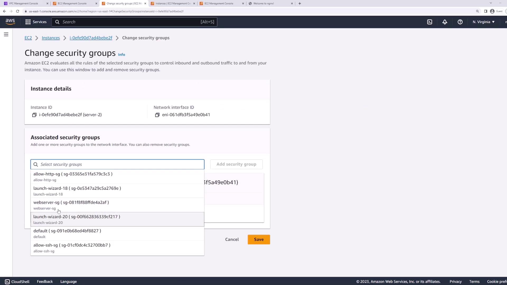Screen dimensions: 507x285
Task: Open browser tab list chevron
Action: click(x=491, y=3)
